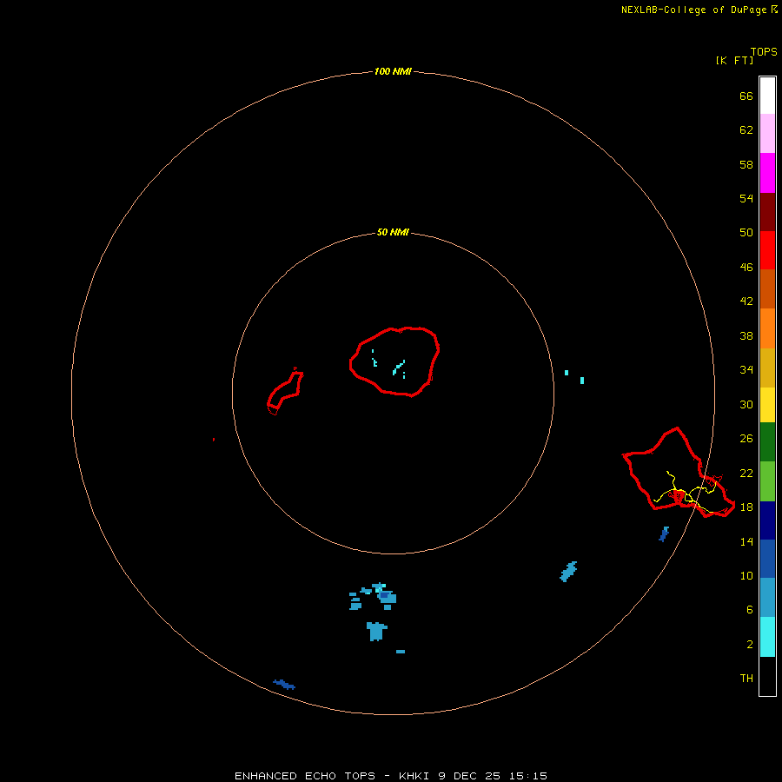The height and width of the screenshot is (782, 782).
Task: Select the dark red (maroon) legend swatch
Action: point(767,212)
